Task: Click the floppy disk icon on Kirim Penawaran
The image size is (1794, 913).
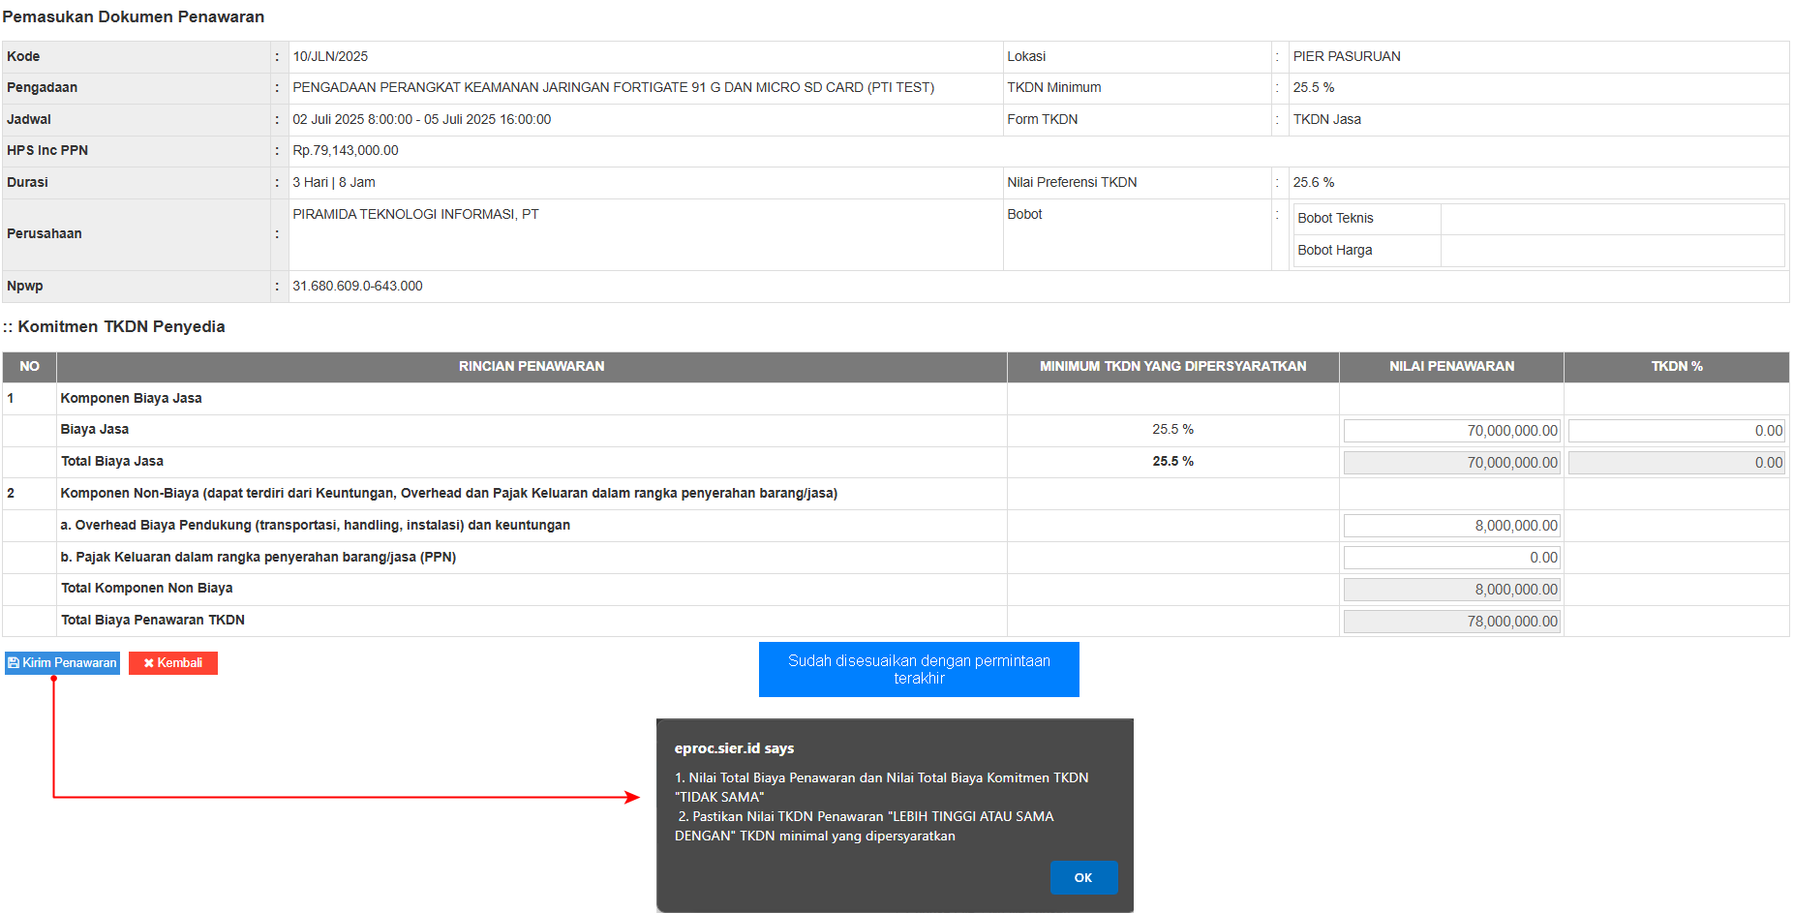Action: coord(14,663)
